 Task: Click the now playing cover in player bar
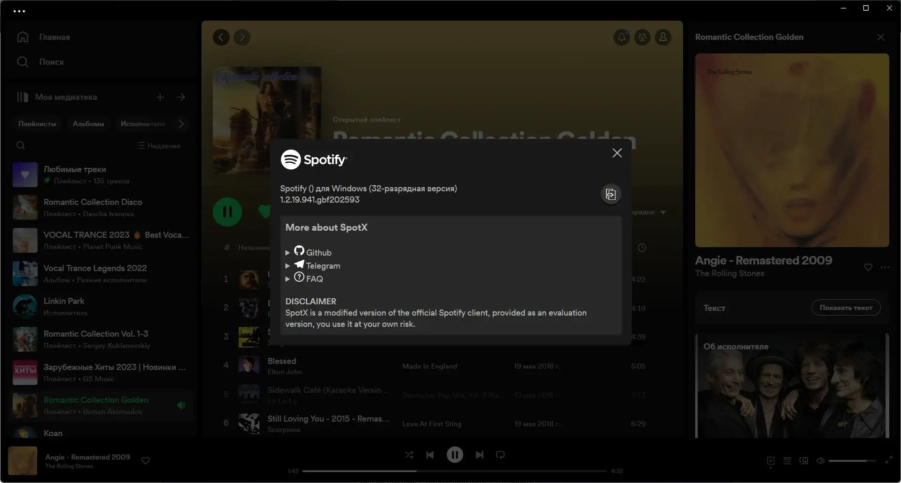click(23, 460)
